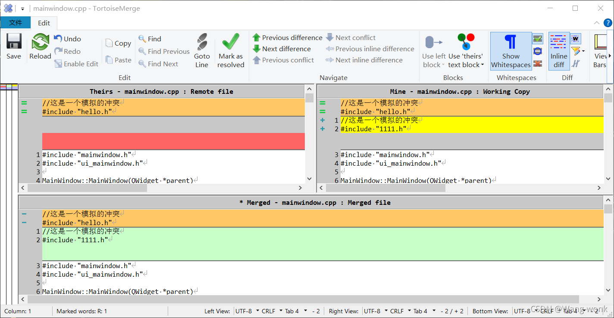Click #include "1111.h" line in Mine pane
Screen dimensions: 614x318
pyautogui.click(x=472, y=129)
